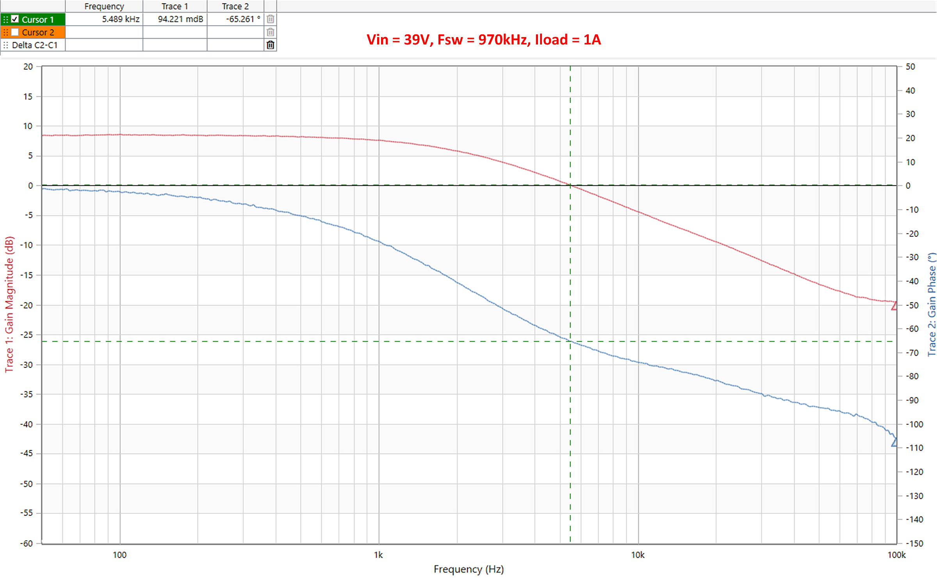Click the -150 tick on the phase axis
The width and height of the screenshot is (937, 584).
pyautogui.click(x=914, y=543)
